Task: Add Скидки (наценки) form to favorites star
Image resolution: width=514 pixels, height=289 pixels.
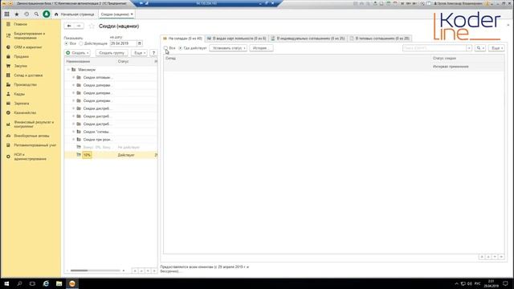Action: [92, 26]
